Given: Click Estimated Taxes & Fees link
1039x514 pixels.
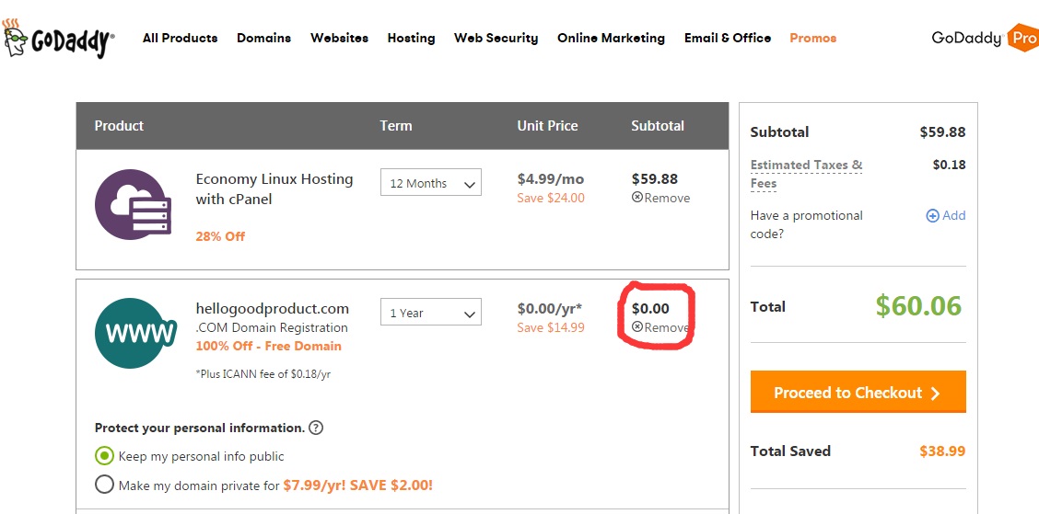Looking at the screenshot, I should pyautogui.click(x=806, y=174).
